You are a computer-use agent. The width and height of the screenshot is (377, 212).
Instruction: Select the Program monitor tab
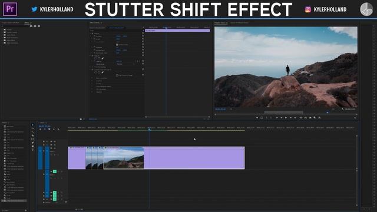(220, 22)
